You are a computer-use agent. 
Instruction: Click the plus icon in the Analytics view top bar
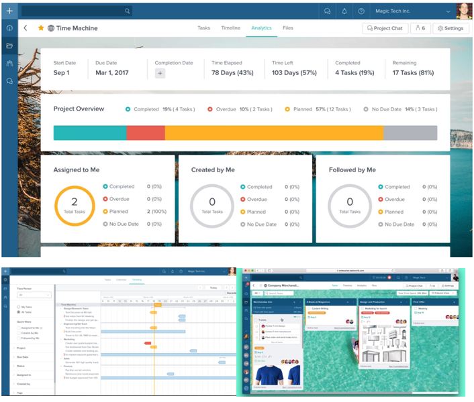click(9, 11)
